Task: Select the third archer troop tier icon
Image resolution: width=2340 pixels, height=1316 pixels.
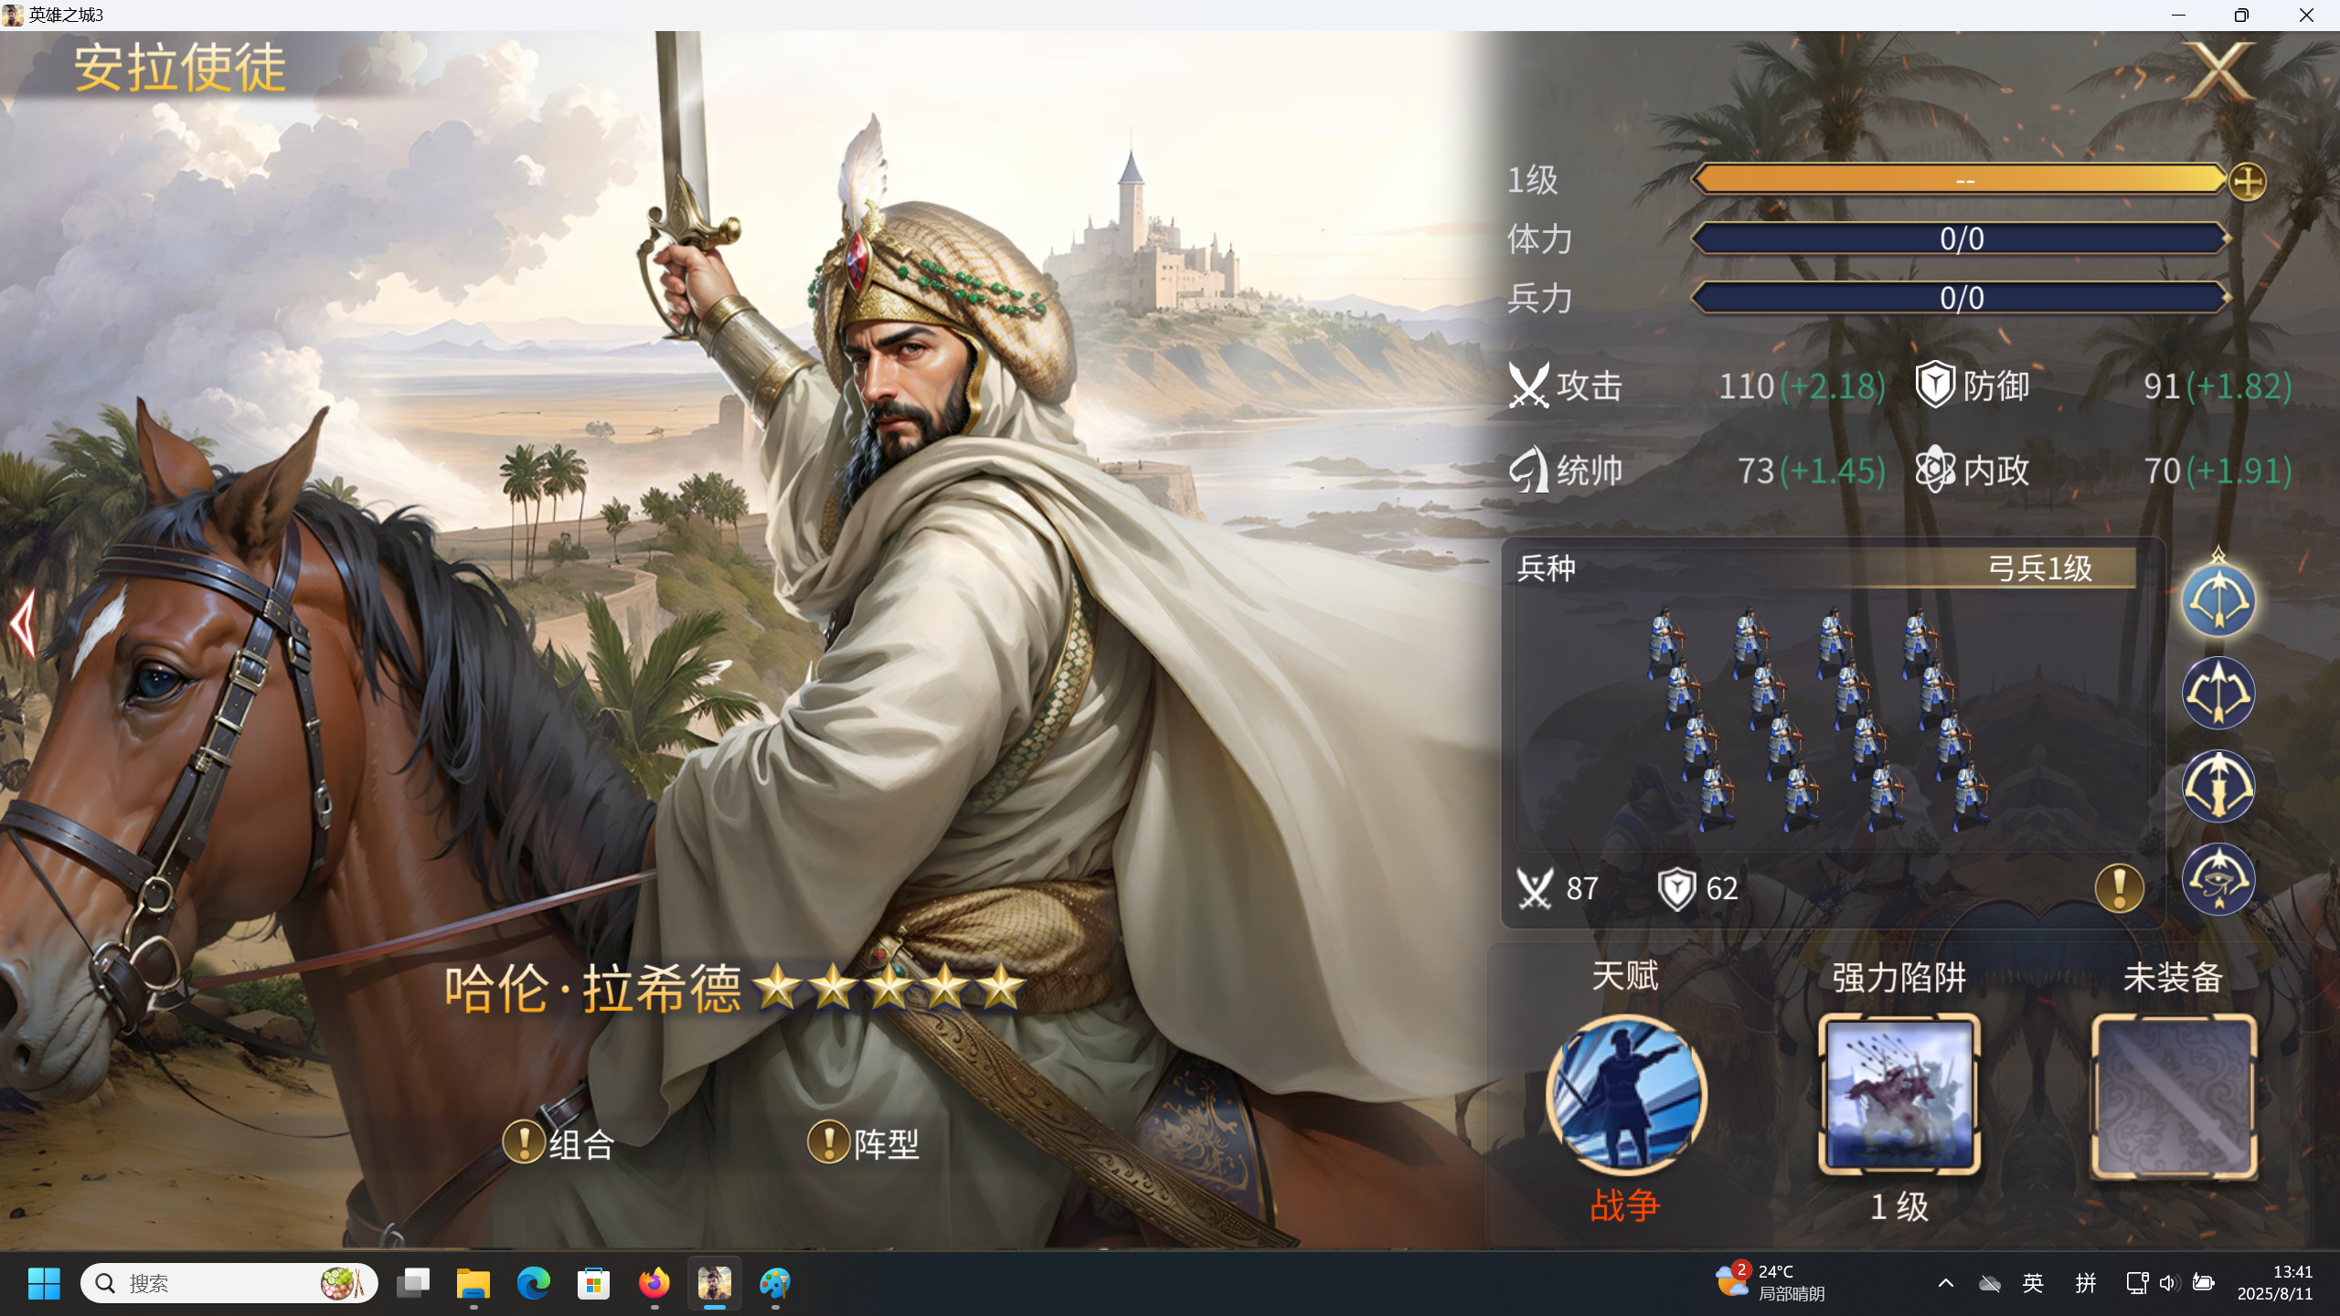Action: click(2218, 786)
